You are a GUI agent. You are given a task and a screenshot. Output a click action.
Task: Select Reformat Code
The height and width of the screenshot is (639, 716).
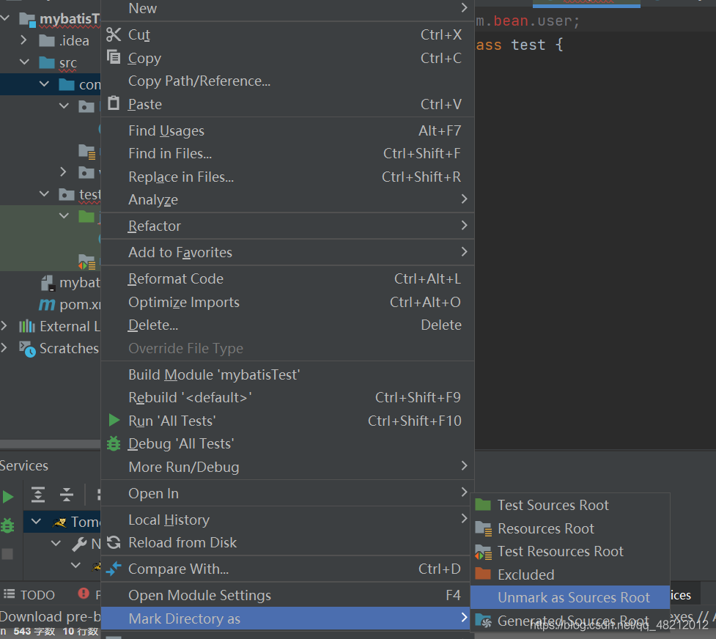click(x=287, y=278)
